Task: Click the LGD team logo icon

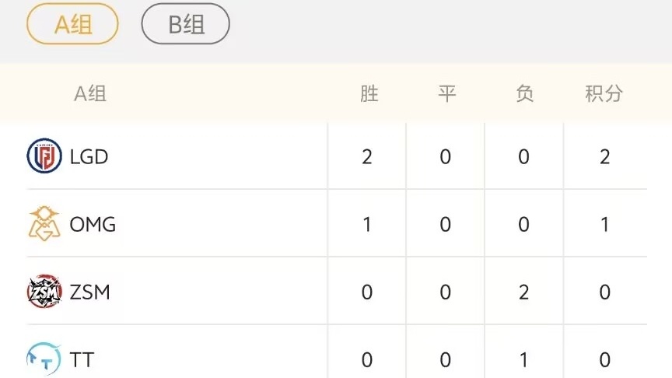Action: (44, 156)
